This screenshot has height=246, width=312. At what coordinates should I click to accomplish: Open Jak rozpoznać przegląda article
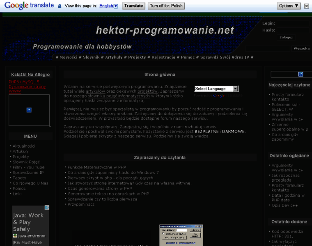(286, 178)
